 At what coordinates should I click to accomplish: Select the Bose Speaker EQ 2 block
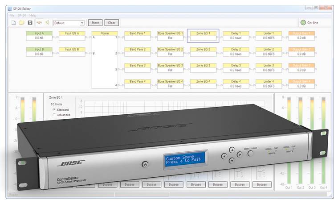(x=171, y=52)
